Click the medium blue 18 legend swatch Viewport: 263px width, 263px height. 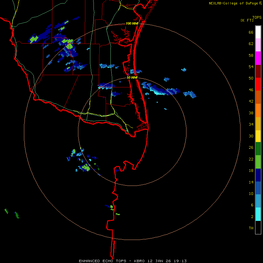[258, 188]
